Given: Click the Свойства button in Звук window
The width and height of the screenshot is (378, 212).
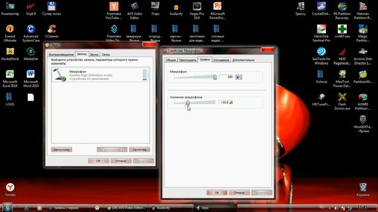Looking at the screenshot, I should tap(139, 150).
